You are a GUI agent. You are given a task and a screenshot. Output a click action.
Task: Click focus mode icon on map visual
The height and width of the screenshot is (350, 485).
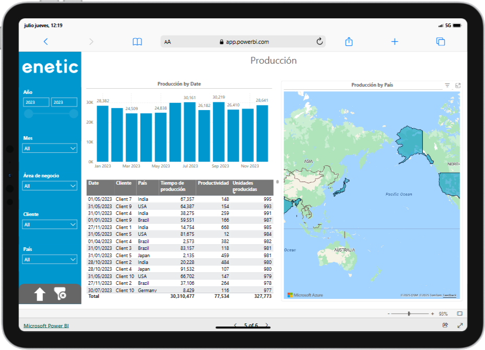[x=458, y=86]
